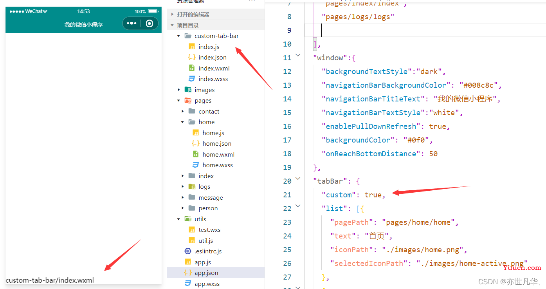Click the green WXML icon beside home.wxml

click(196, 154)
